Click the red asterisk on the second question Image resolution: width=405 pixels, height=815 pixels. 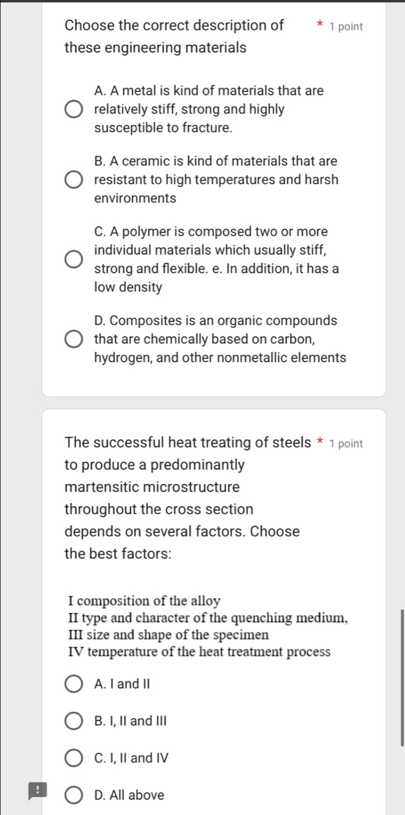tap(319, 442)
